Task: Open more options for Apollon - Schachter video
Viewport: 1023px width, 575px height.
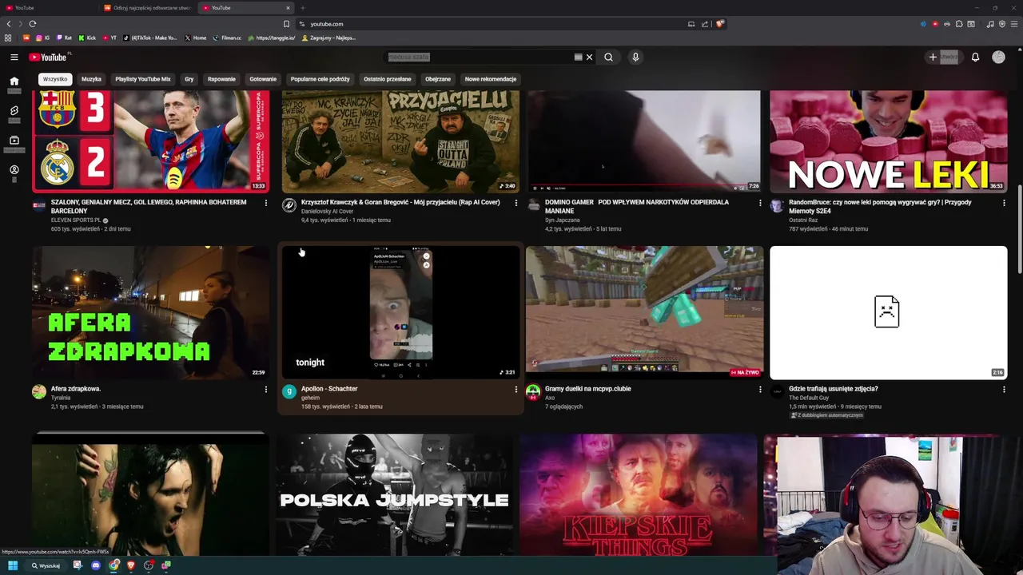Action: pos(515,389)
